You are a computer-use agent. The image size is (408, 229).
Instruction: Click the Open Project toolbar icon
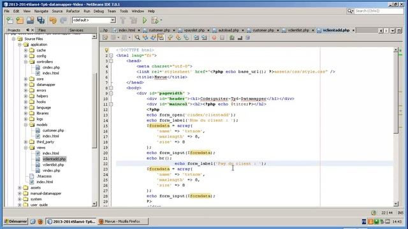[30, 20]
